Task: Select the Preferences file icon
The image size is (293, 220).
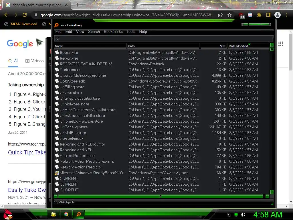Action: 57,70
